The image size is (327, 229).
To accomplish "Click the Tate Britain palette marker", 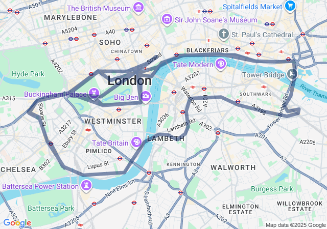I will click(x=136, y=142).
